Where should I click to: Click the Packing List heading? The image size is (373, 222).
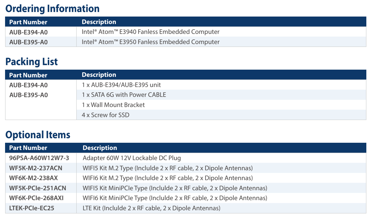(31, 62)
